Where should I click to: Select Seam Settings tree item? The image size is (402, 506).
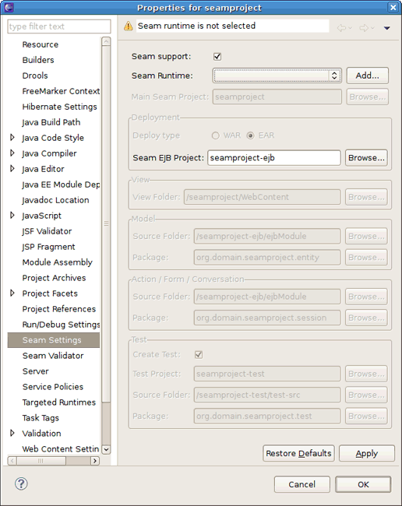(54, 340)
